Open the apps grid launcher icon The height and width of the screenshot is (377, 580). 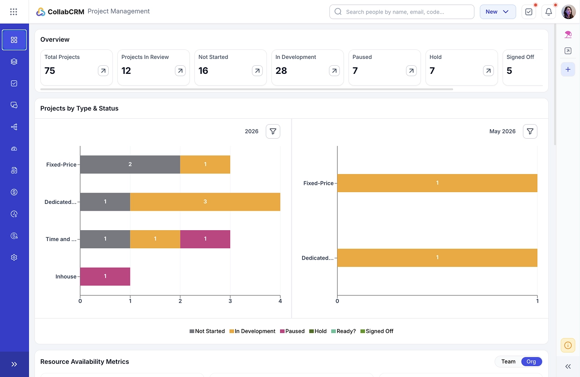(14, 12)
